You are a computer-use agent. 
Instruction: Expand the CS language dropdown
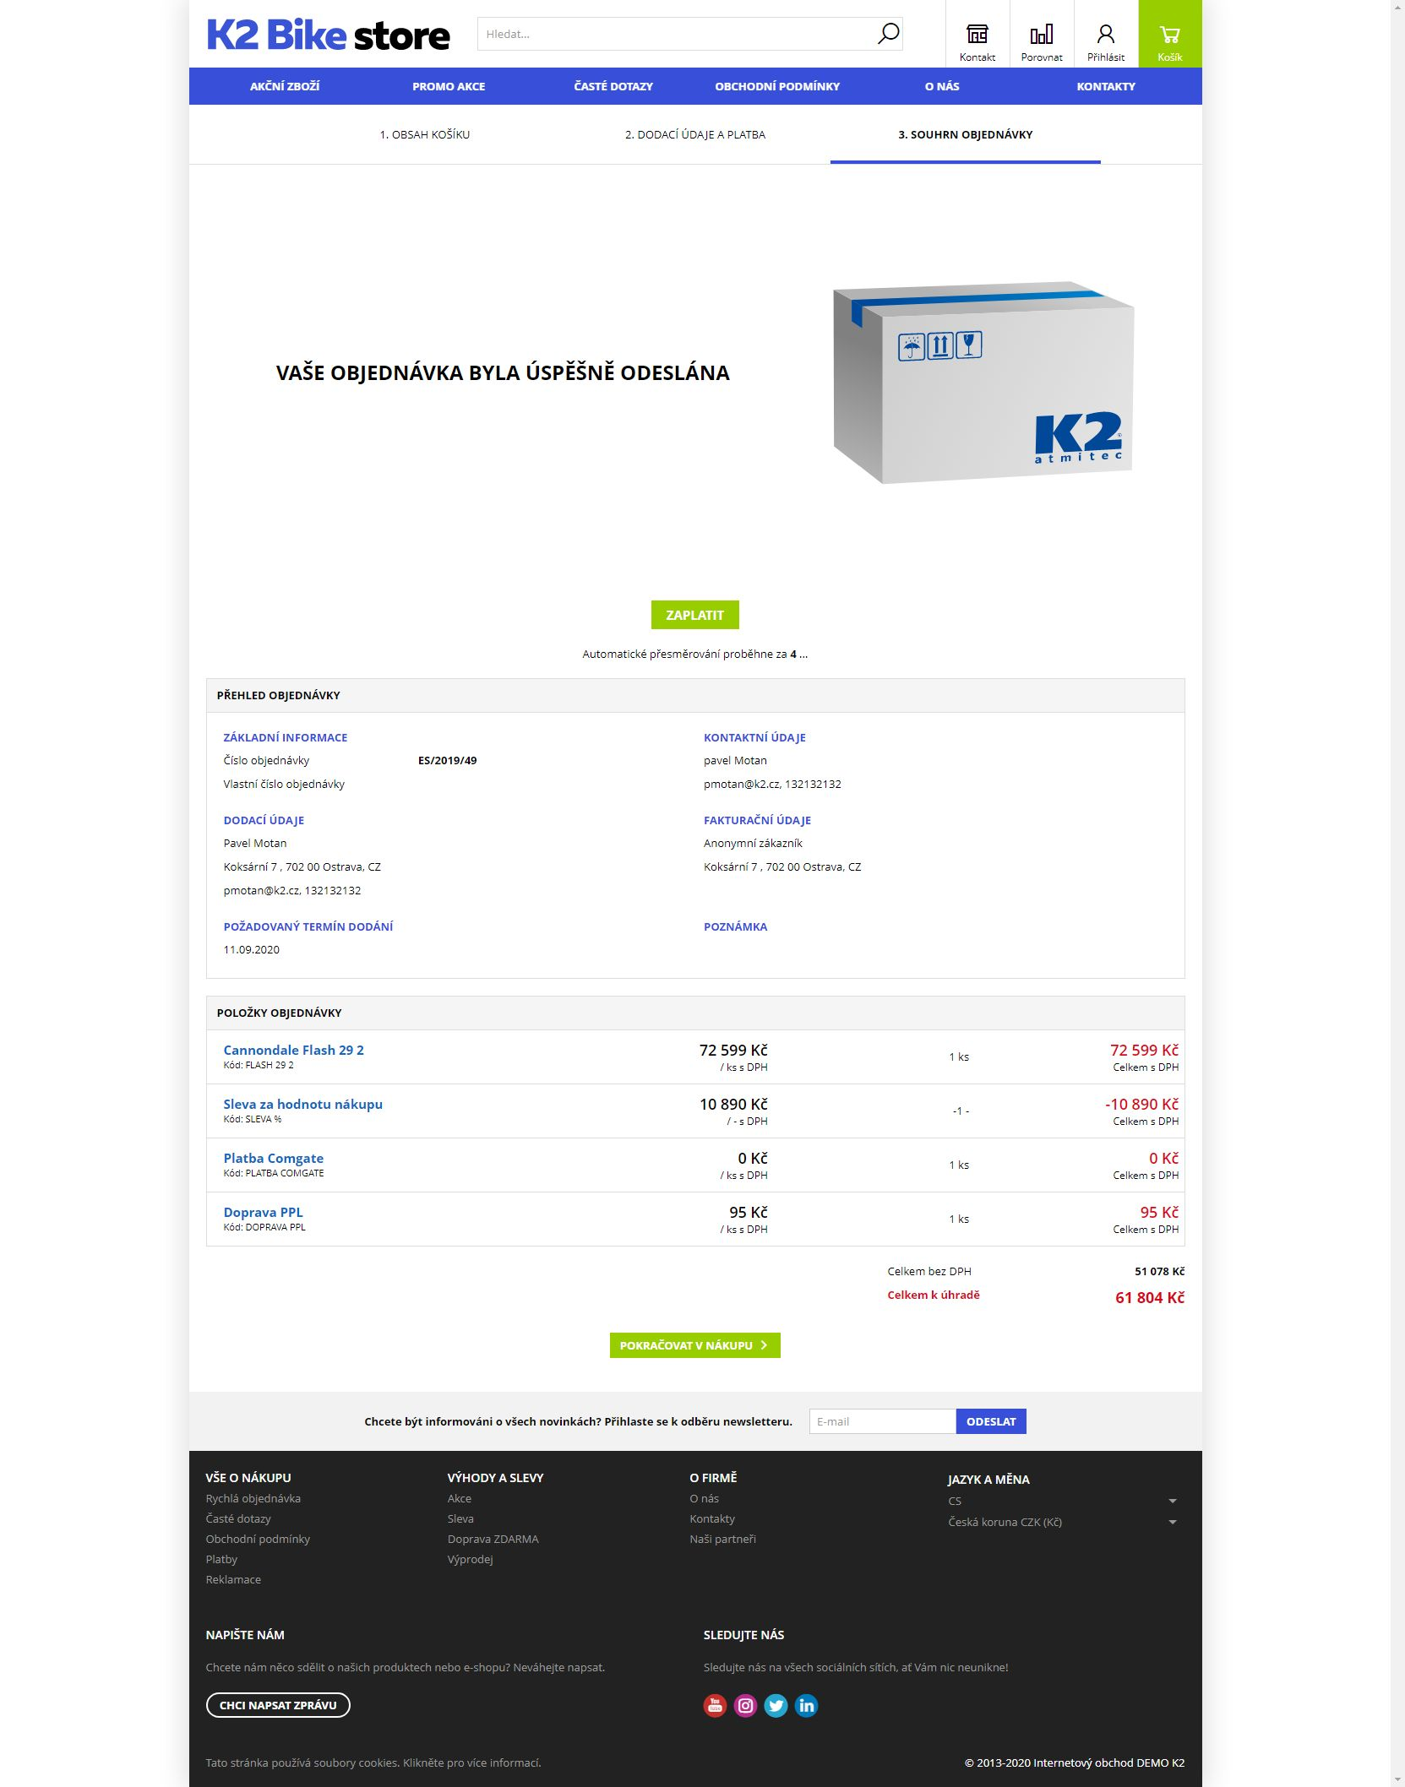[x=1062, y=1501]
